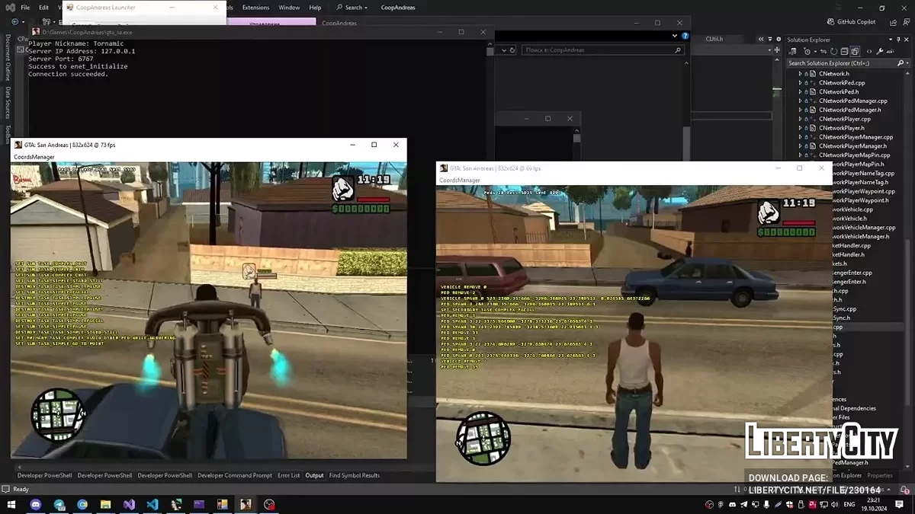
Task: Open Discord from the taskbar
Action: tap(36, 504)
